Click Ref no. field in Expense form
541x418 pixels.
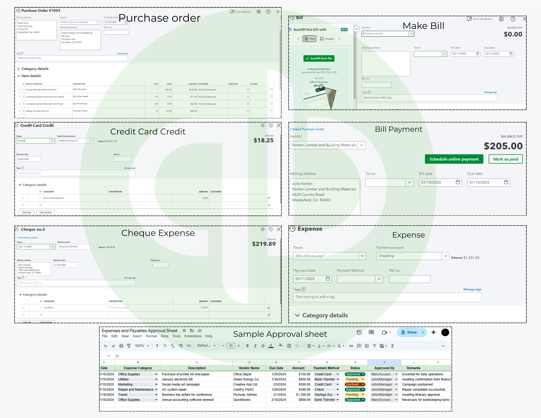pyautogui.click(x=410, y=279)
